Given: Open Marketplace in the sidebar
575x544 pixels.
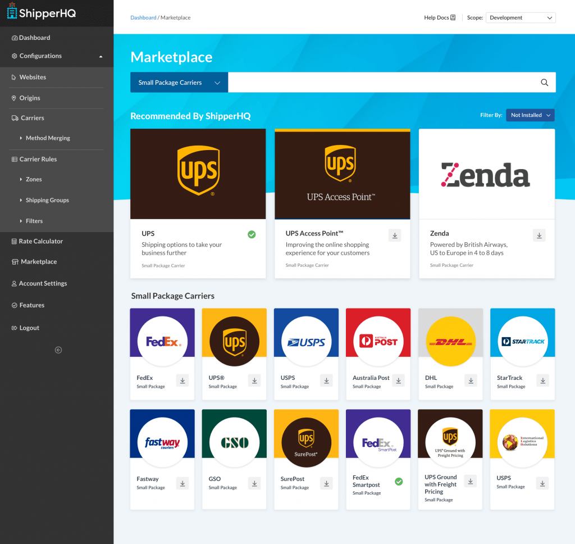Looking at the screenshot, I should [x=34, y=262].
